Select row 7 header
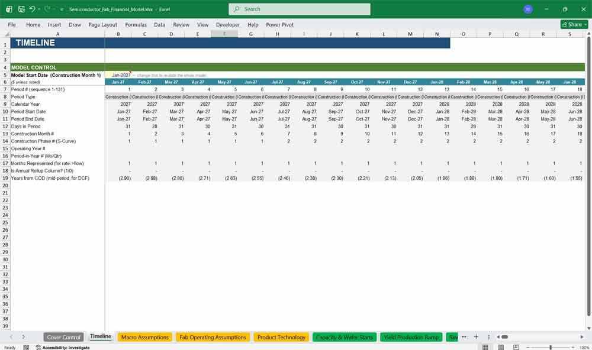The image size is (592, 350). tap(5, 89)
